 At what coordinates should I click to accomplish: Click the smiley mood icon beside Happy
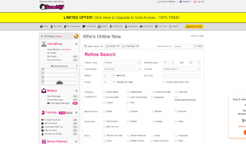[76, 36]
